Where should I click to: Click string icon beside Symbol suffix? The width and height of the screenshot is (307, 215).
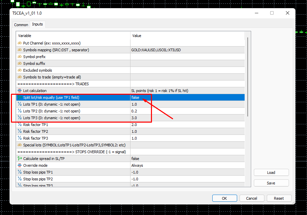click(x=19, y=64)
